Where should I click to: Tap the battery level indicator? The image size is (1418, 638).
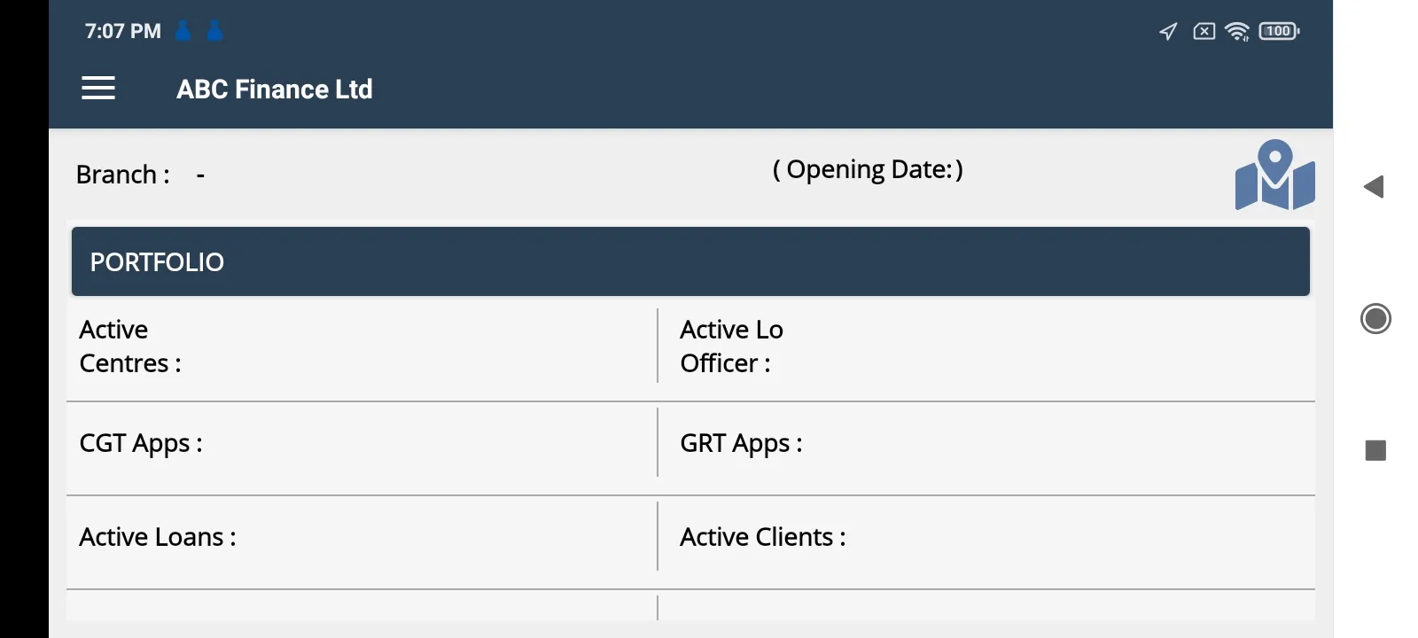coord(1279,32)
